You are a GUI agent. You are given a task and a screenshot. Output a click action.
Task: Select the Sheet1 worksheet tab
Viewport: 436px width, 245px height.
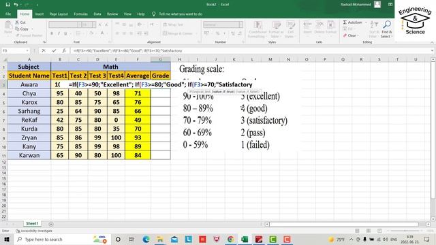[x=32, y=224]
